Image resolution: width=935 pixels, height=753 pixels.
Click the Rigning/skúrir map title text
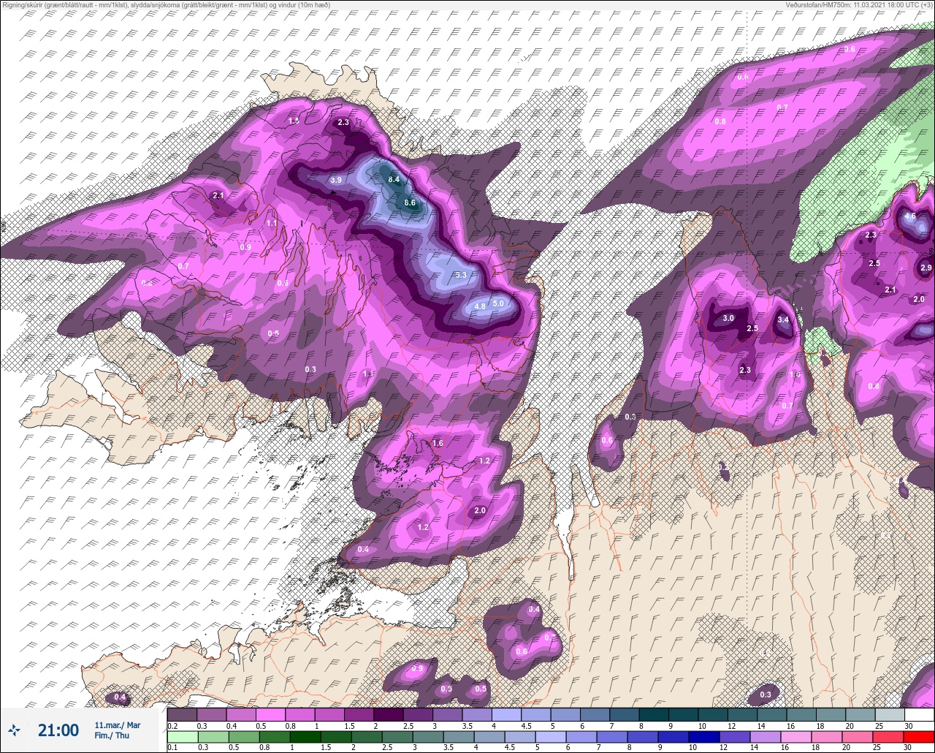point(165,4)
